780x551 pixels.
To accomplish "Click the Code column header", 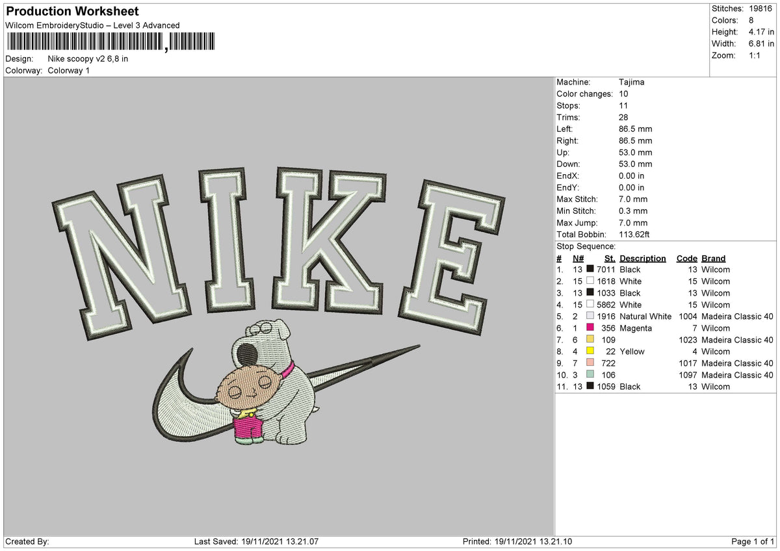I will click(x=686, y=259).
